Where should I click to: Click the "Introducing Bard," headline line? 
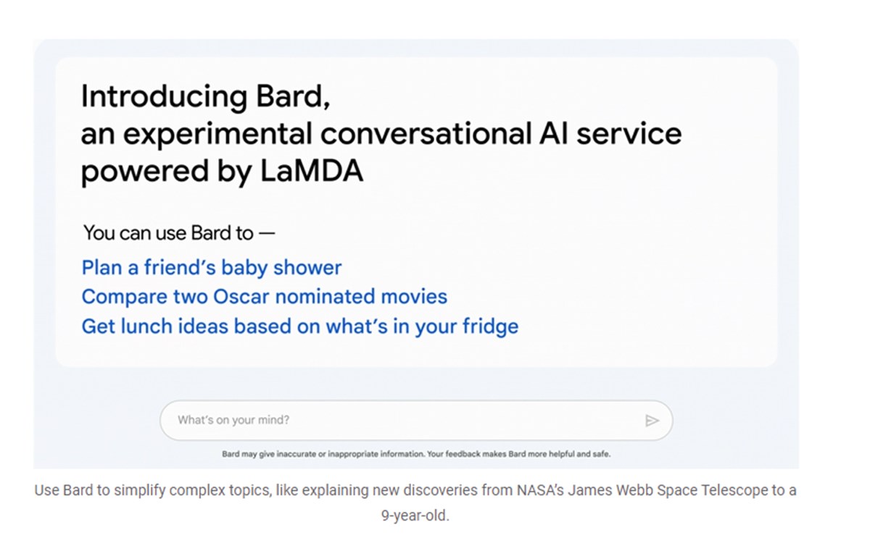[206, 96]
